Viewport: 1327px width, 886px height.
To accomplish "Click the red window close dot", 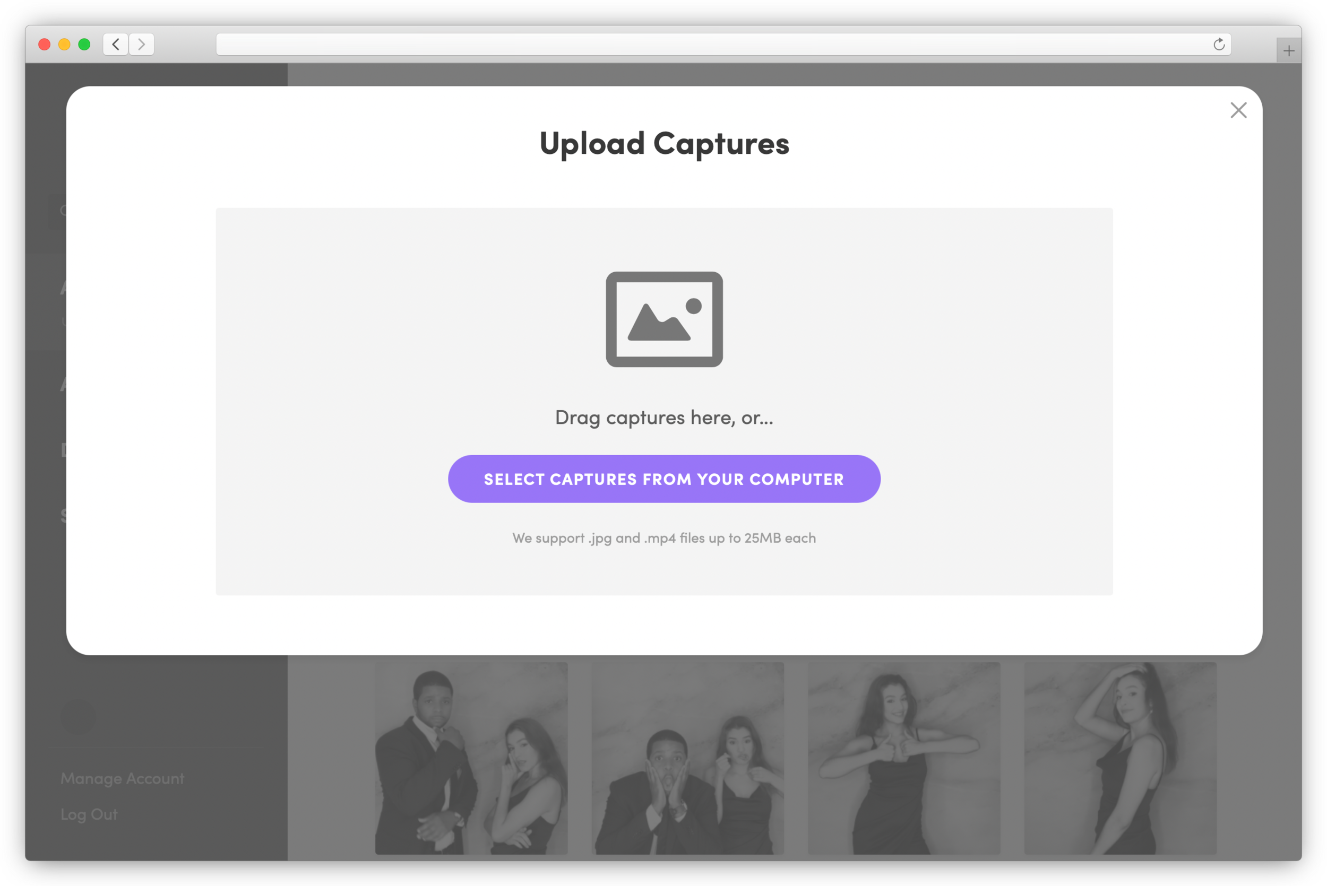I will pos(45,44).
